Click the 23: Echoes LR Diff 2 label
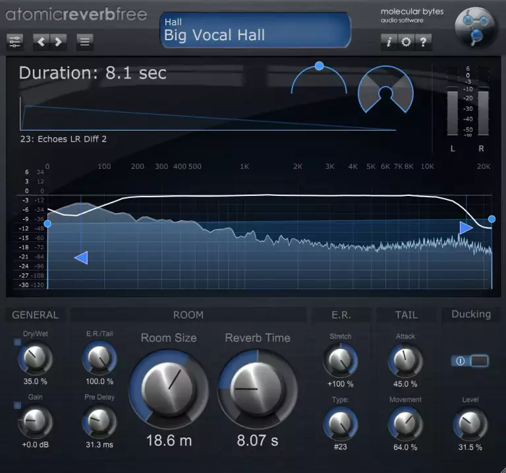 pyautogui.click(x=63, y=139)
